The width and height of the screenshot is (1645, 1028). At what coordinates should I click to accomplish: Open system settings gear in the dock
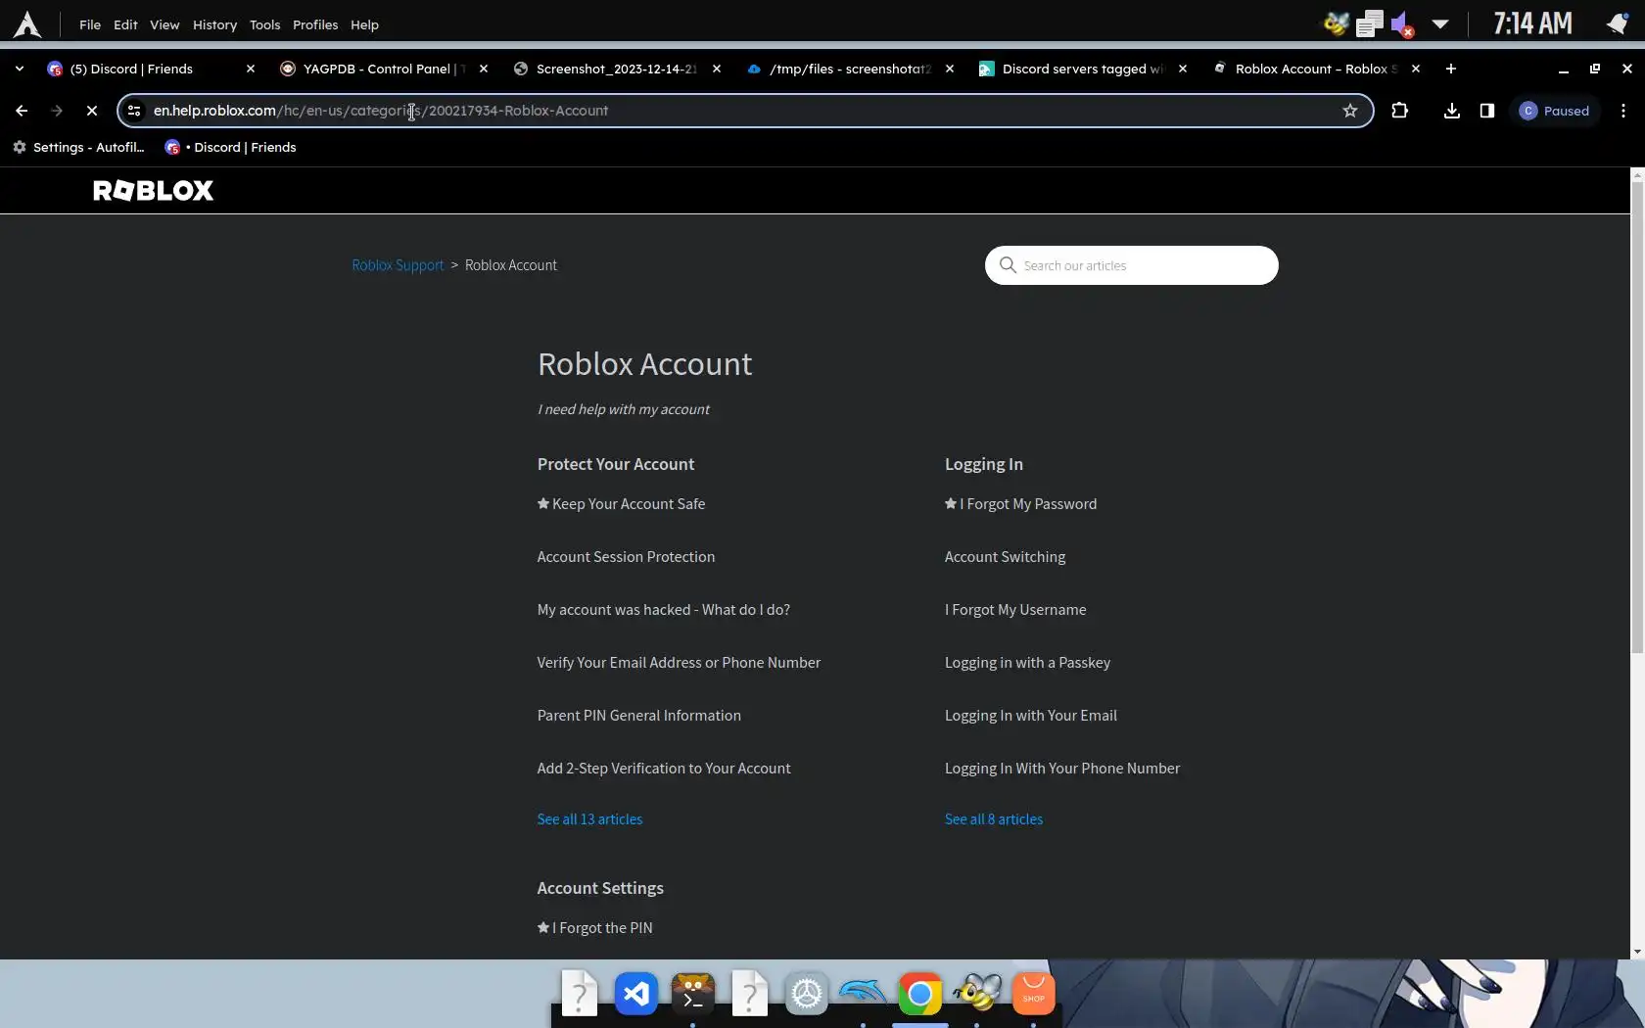click(807, 994)
